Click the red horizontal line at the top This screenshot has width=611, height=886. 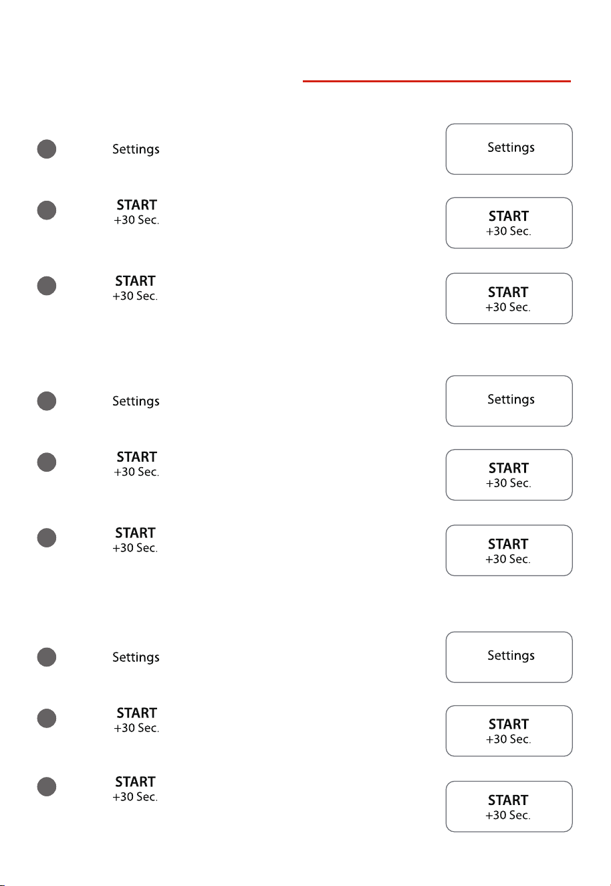point(437,82)
